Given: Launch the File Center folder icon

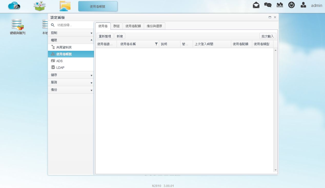Looking at the screenshot, I should click(x=65, y=6).
